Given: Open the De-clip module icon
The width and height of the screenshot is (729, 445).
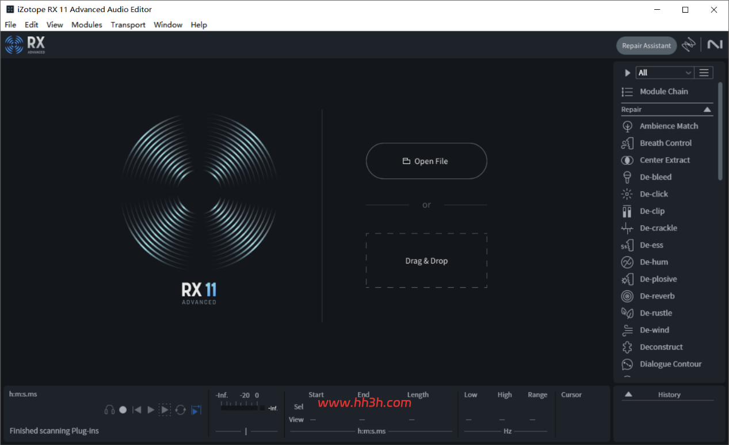Looking at the screenshot, I should click(627, 211).
